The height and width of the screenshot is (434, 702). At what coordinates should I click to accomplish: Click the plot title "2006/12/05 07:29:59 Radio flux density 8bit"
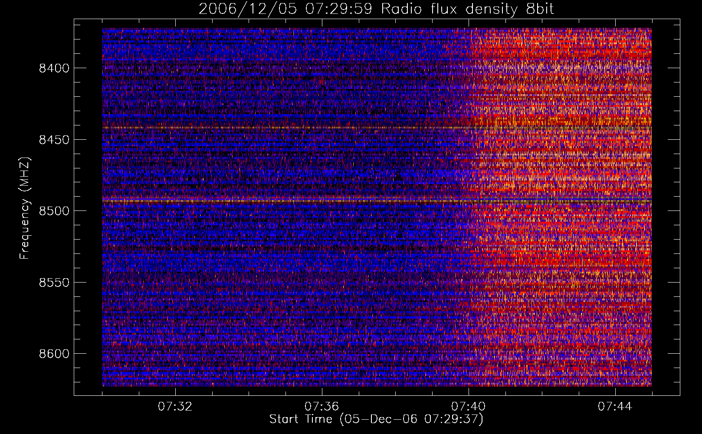pyautogui.click(x=376, y=9)
